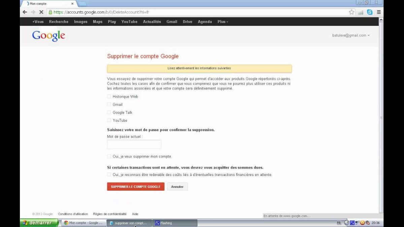Image resolution: width=404 pixels, height=227 pixels.
Task: Check the Historique Web checkbox
Action: pos(109,97)
